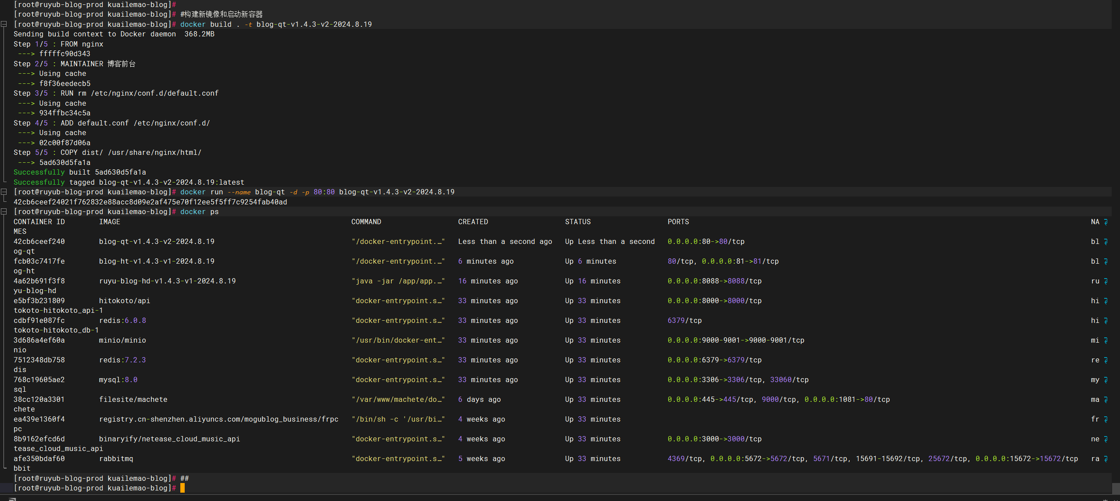Click line-wrap icon on the rabbitmq row
Viewport: 1120px width, 501px height.
tap(1106, 459)
